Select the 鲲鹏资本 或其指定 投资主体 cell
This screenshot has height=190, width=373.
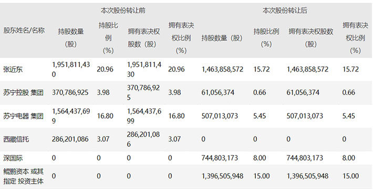(x=23, y=176)
